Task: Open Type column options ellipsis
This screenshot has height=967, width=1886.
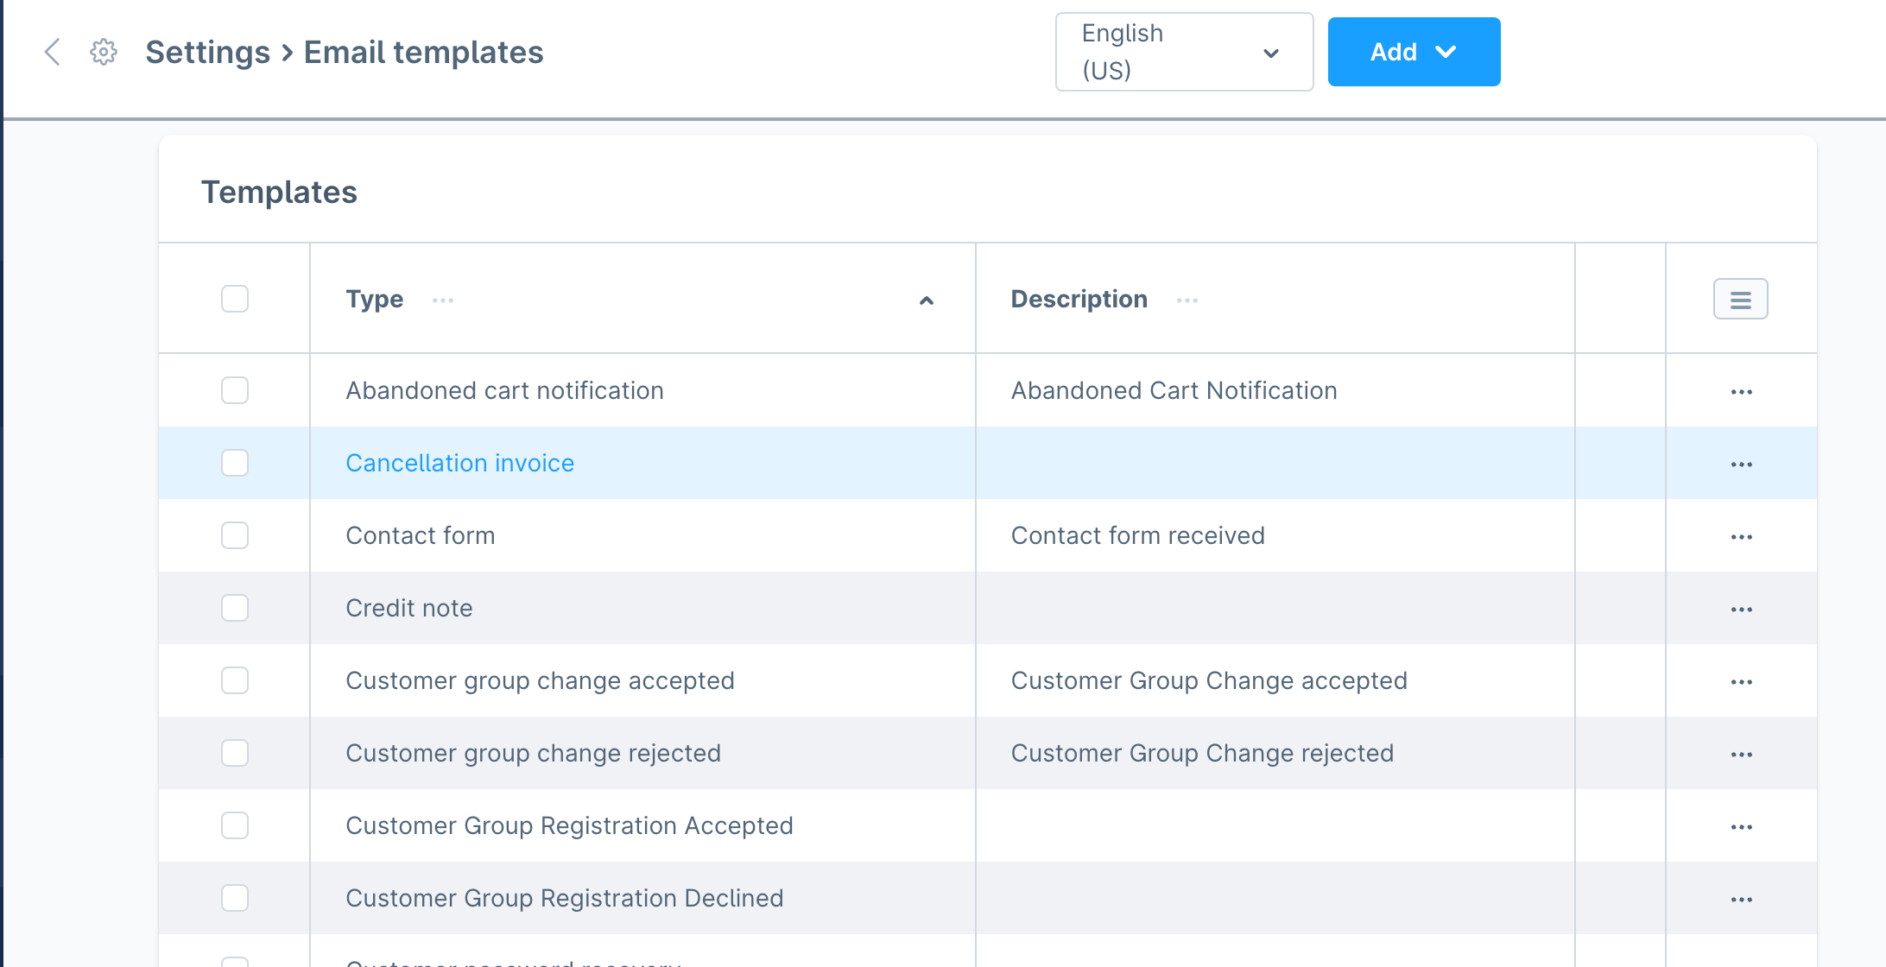Action: 443,300
